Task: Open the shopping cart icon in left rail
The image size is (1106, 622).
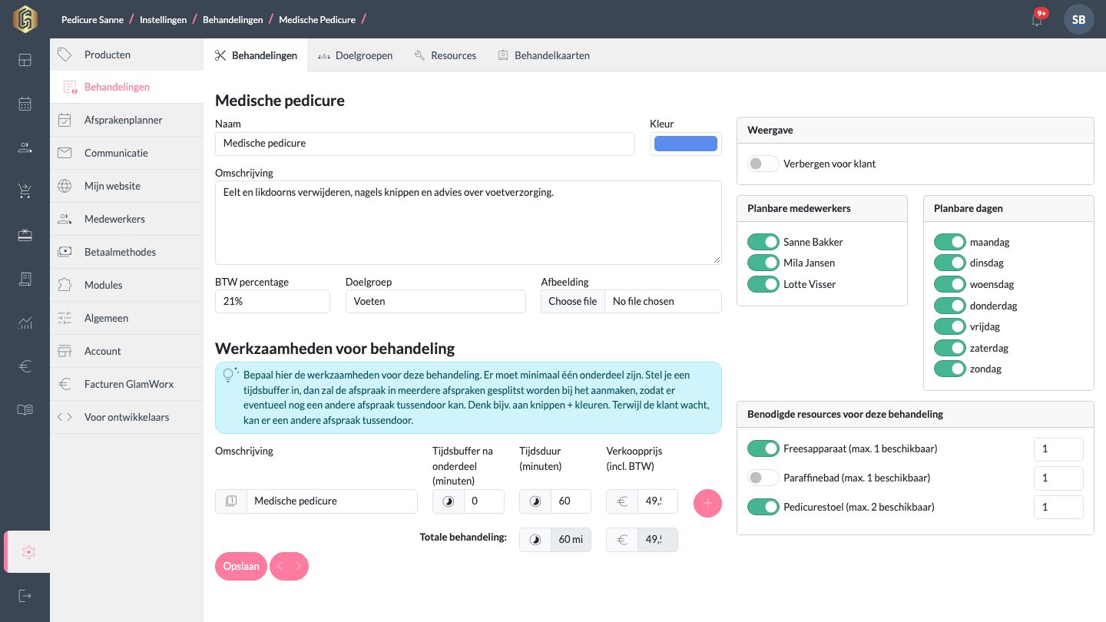Action: [x=25, y=192]
